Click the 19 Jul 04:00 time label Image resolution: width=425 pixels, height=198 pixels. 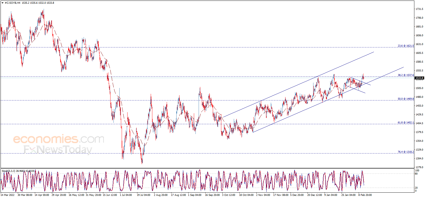(x=144, y=195)
